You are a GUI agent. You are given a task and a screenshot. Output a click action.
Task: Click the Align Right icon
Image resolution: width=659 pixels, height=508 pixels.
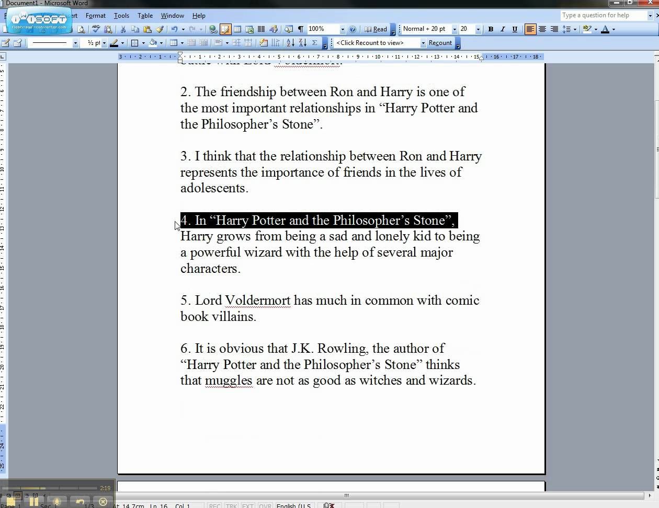pyautogui.click(x=554, y=29)
